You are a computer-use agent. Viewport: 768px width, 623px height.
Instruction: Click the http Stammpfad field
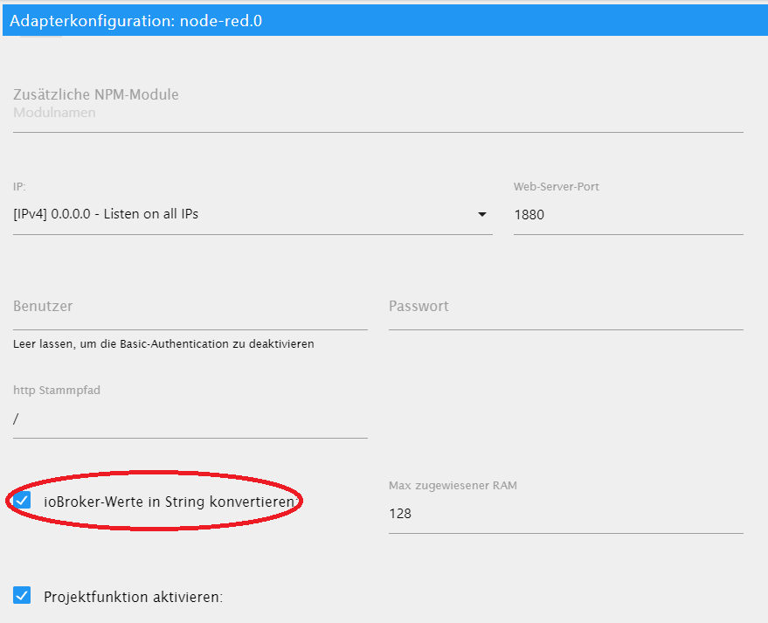[190, 419]
